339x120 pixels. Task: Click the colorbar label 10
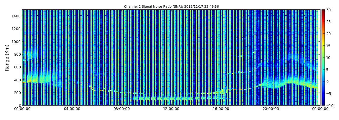point(329,57)
